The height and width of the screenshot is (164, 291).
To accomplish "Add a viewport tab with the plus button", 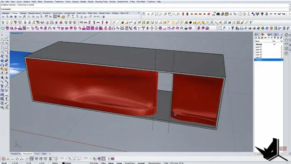I will 50,154.
